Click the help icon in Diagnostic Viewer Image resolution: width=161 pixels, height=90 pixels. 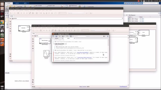click(108, 36)
